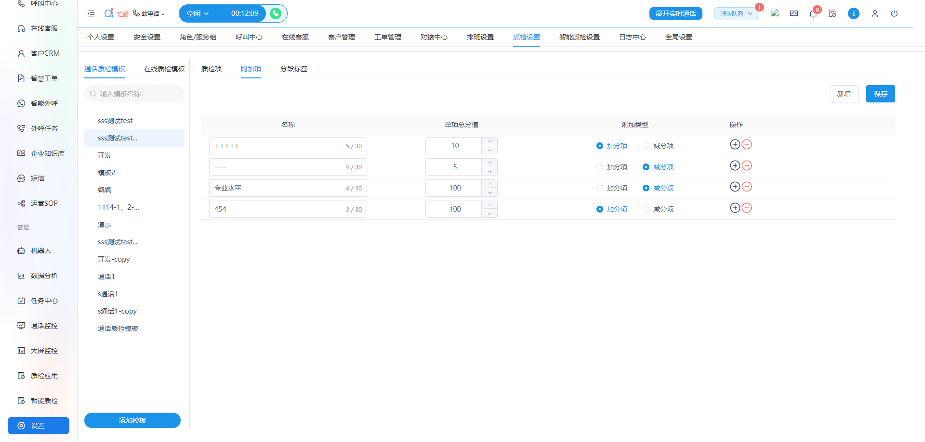The width and height of the screenshot is (925, 442).
Task: Select template s通话1-copy
Action: tap(134, 311)
